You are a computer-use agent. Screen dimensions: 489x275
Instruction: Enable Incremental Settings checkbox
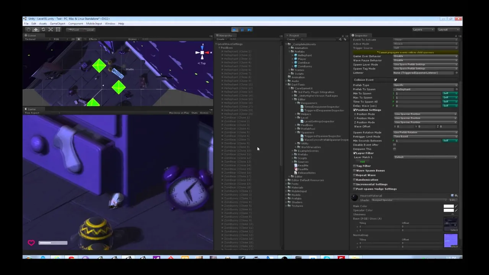point(355,184)
